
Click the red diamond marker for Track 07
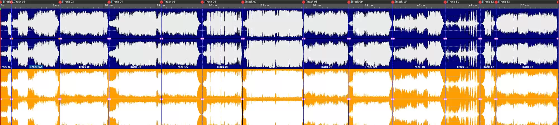point(243,2)
